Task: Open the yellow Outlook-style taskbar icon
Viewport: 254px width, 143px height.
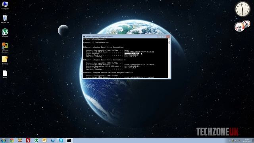Action: (x=44, y=140)
